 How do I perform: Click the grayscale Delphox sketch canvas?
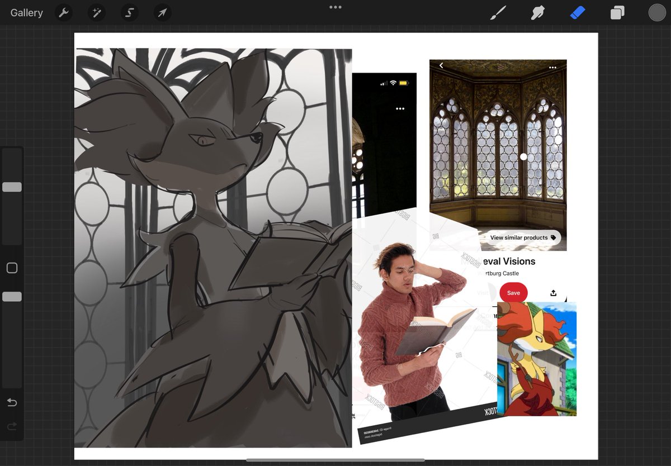click(213, 248)
